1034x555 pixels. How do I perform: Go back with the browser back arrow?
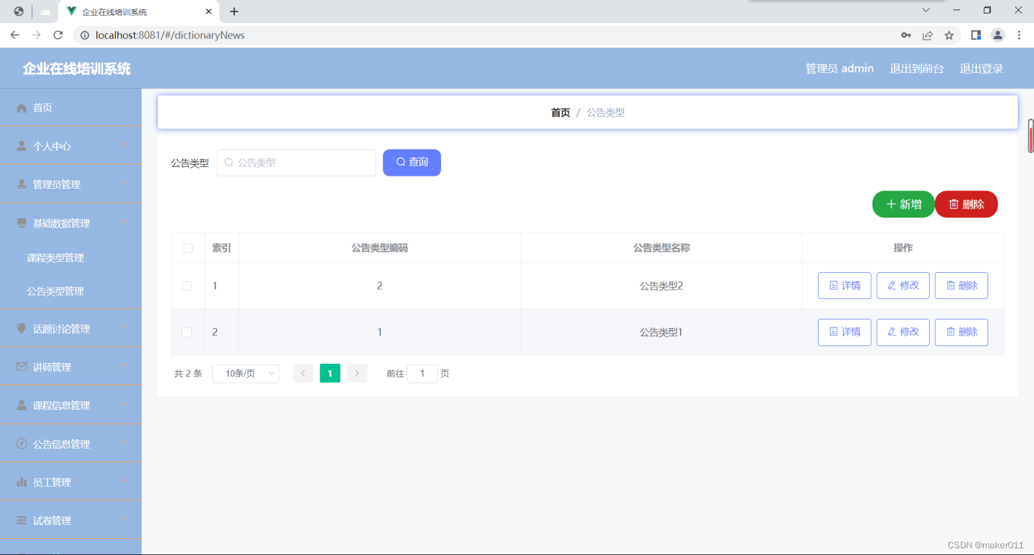coord(15,35)
